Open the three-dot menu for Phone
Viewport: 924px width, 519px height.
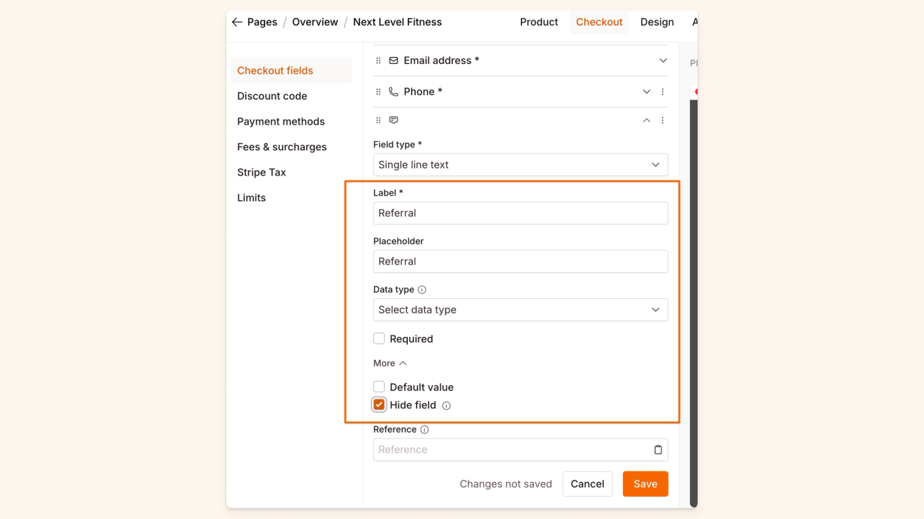coord(663,92)
